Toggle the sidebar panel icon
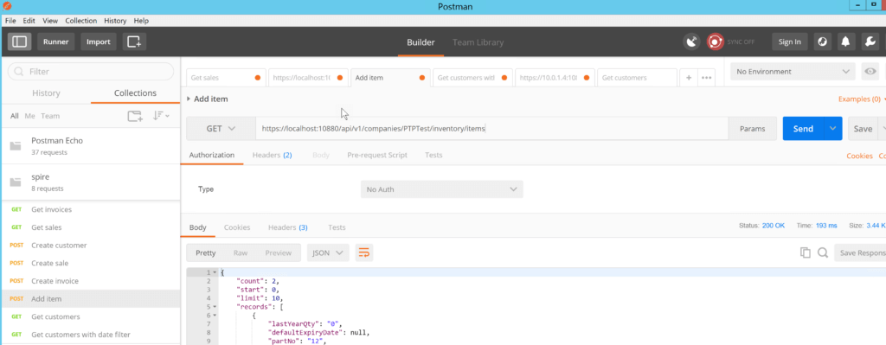This screenshot has width=886, height=345. (x=20, y=42)
